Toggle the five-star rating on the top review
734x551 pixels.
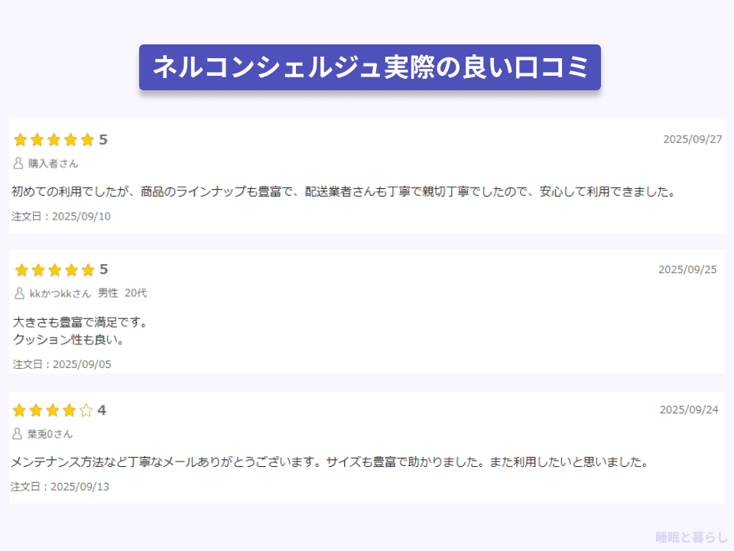coord(54,139)
